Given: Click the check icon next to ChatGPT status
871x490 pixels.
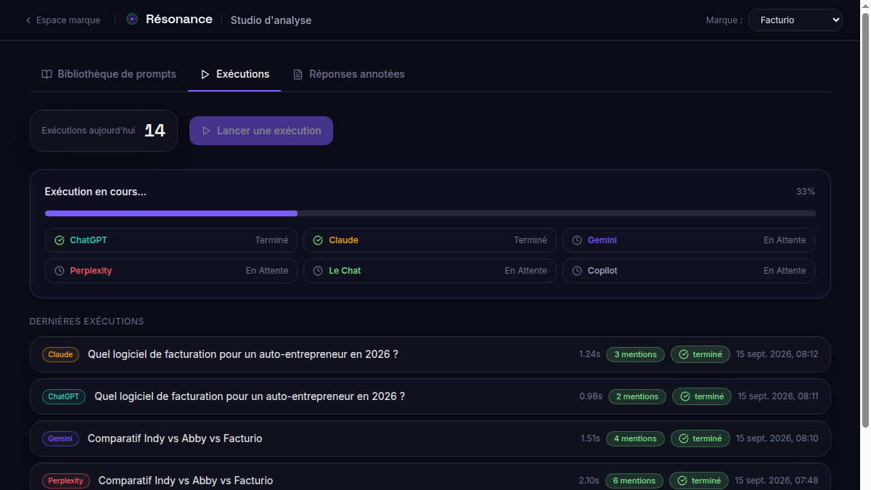Looking at the screenshot, I should (60, 240).
